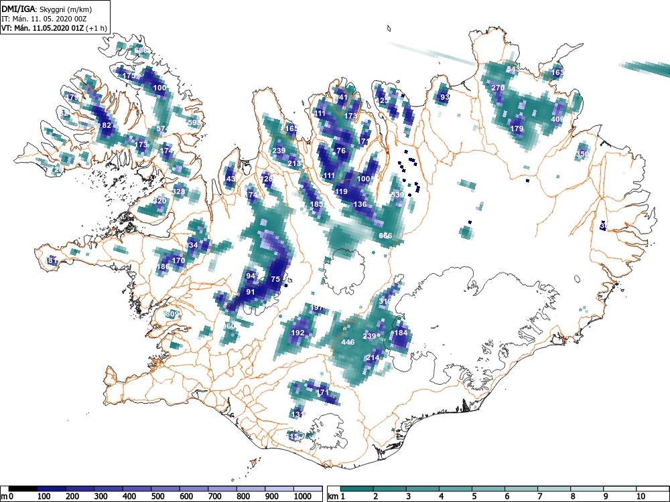Click the palest swatch between 9 and 10 km

pyautogui.click(x=620, y=489)
